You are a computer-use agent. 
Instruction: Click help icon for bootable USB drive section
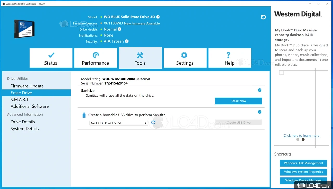(260, 112)
